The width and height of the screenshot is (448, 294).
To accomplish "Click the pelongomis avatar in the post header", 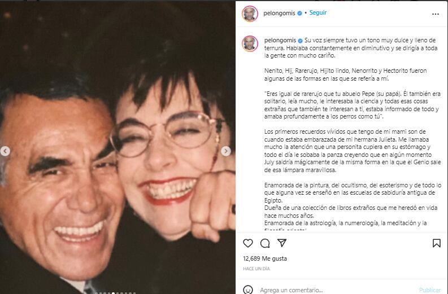I will click(x=250, y=14).
